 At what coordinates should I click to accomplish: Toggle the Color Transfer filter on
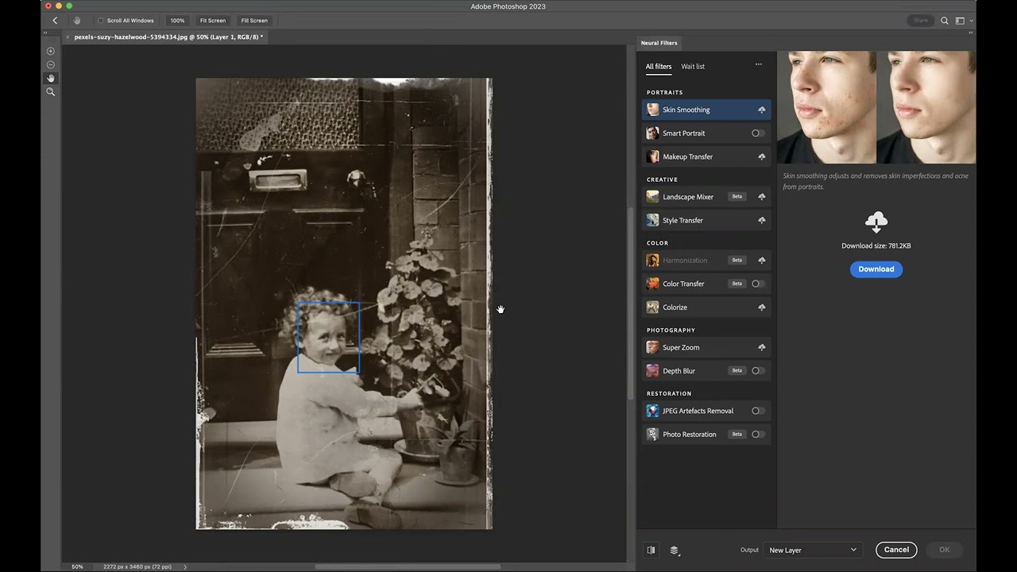[x=758, y=284]
